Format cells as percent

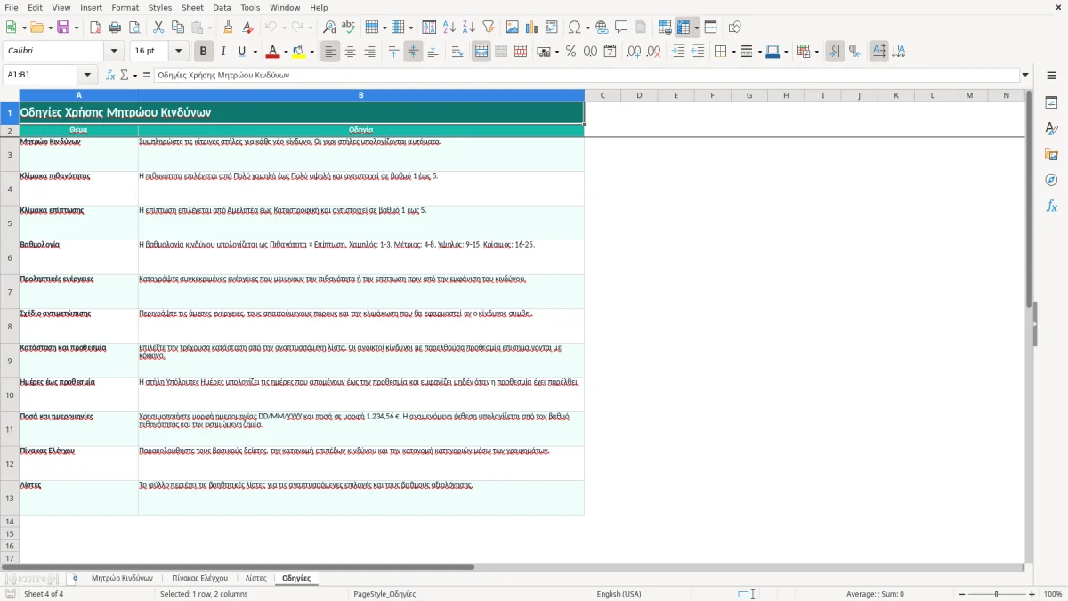570,52
